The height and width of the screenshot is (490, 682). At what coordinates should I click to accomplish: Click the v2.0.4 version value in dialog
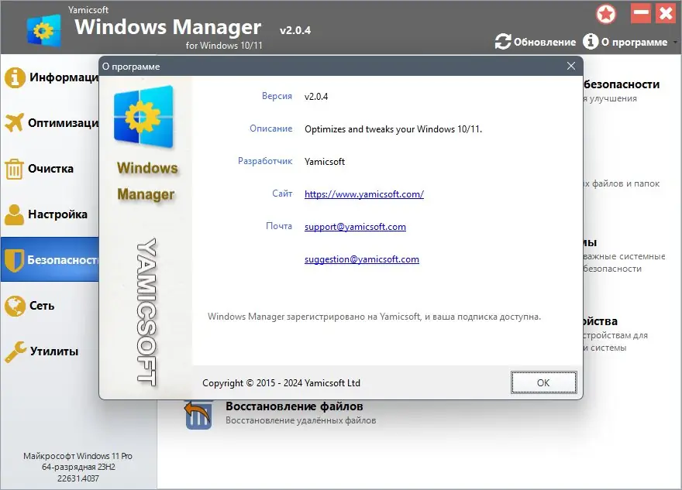point(316,97)
